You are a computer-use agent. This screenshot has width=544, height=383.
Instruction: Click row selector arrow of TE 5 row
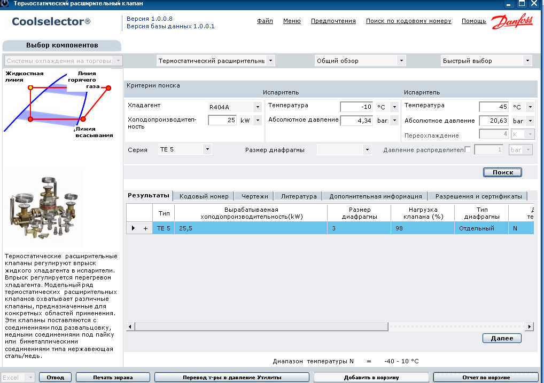(x=133, y=228)
